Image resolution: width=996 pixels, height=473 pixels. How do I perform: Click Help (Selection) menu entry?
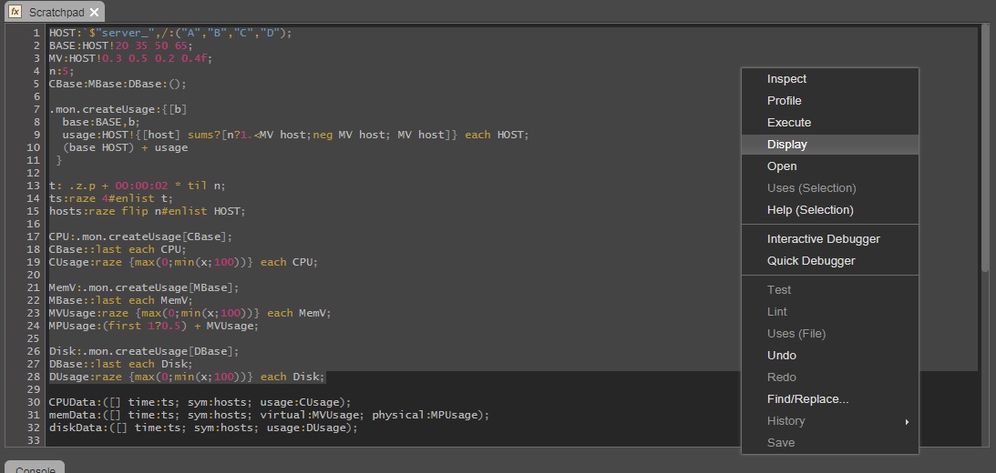pos(829,209)
